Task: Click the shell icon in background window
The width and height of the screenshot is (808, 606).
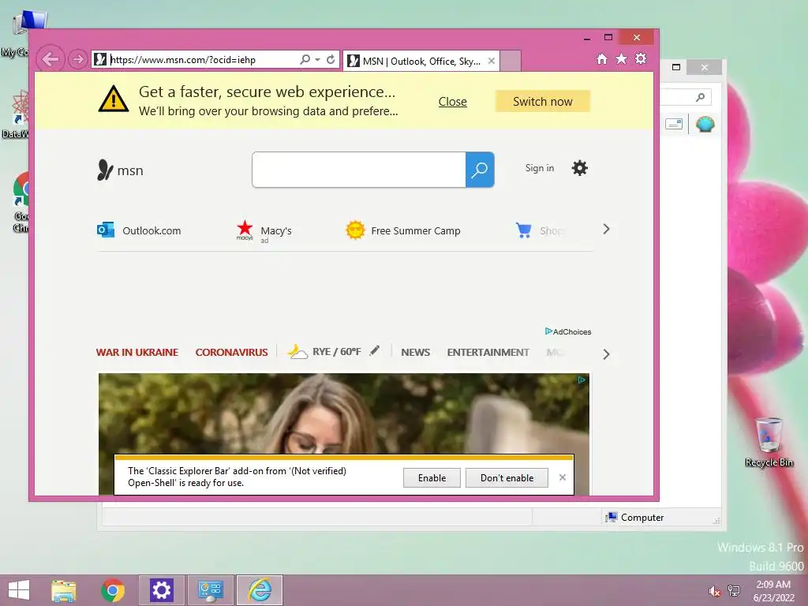Action: pyautogui.click(x=705, y=124)
